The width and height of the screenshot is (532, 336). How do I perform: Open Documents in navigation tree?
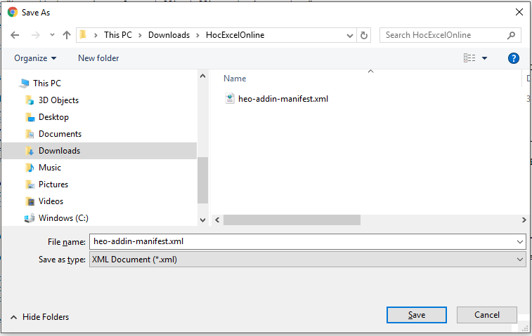[x=60, y=134]
